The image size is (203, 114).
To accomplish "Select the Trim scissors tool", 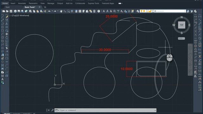I will coord(7,48).
